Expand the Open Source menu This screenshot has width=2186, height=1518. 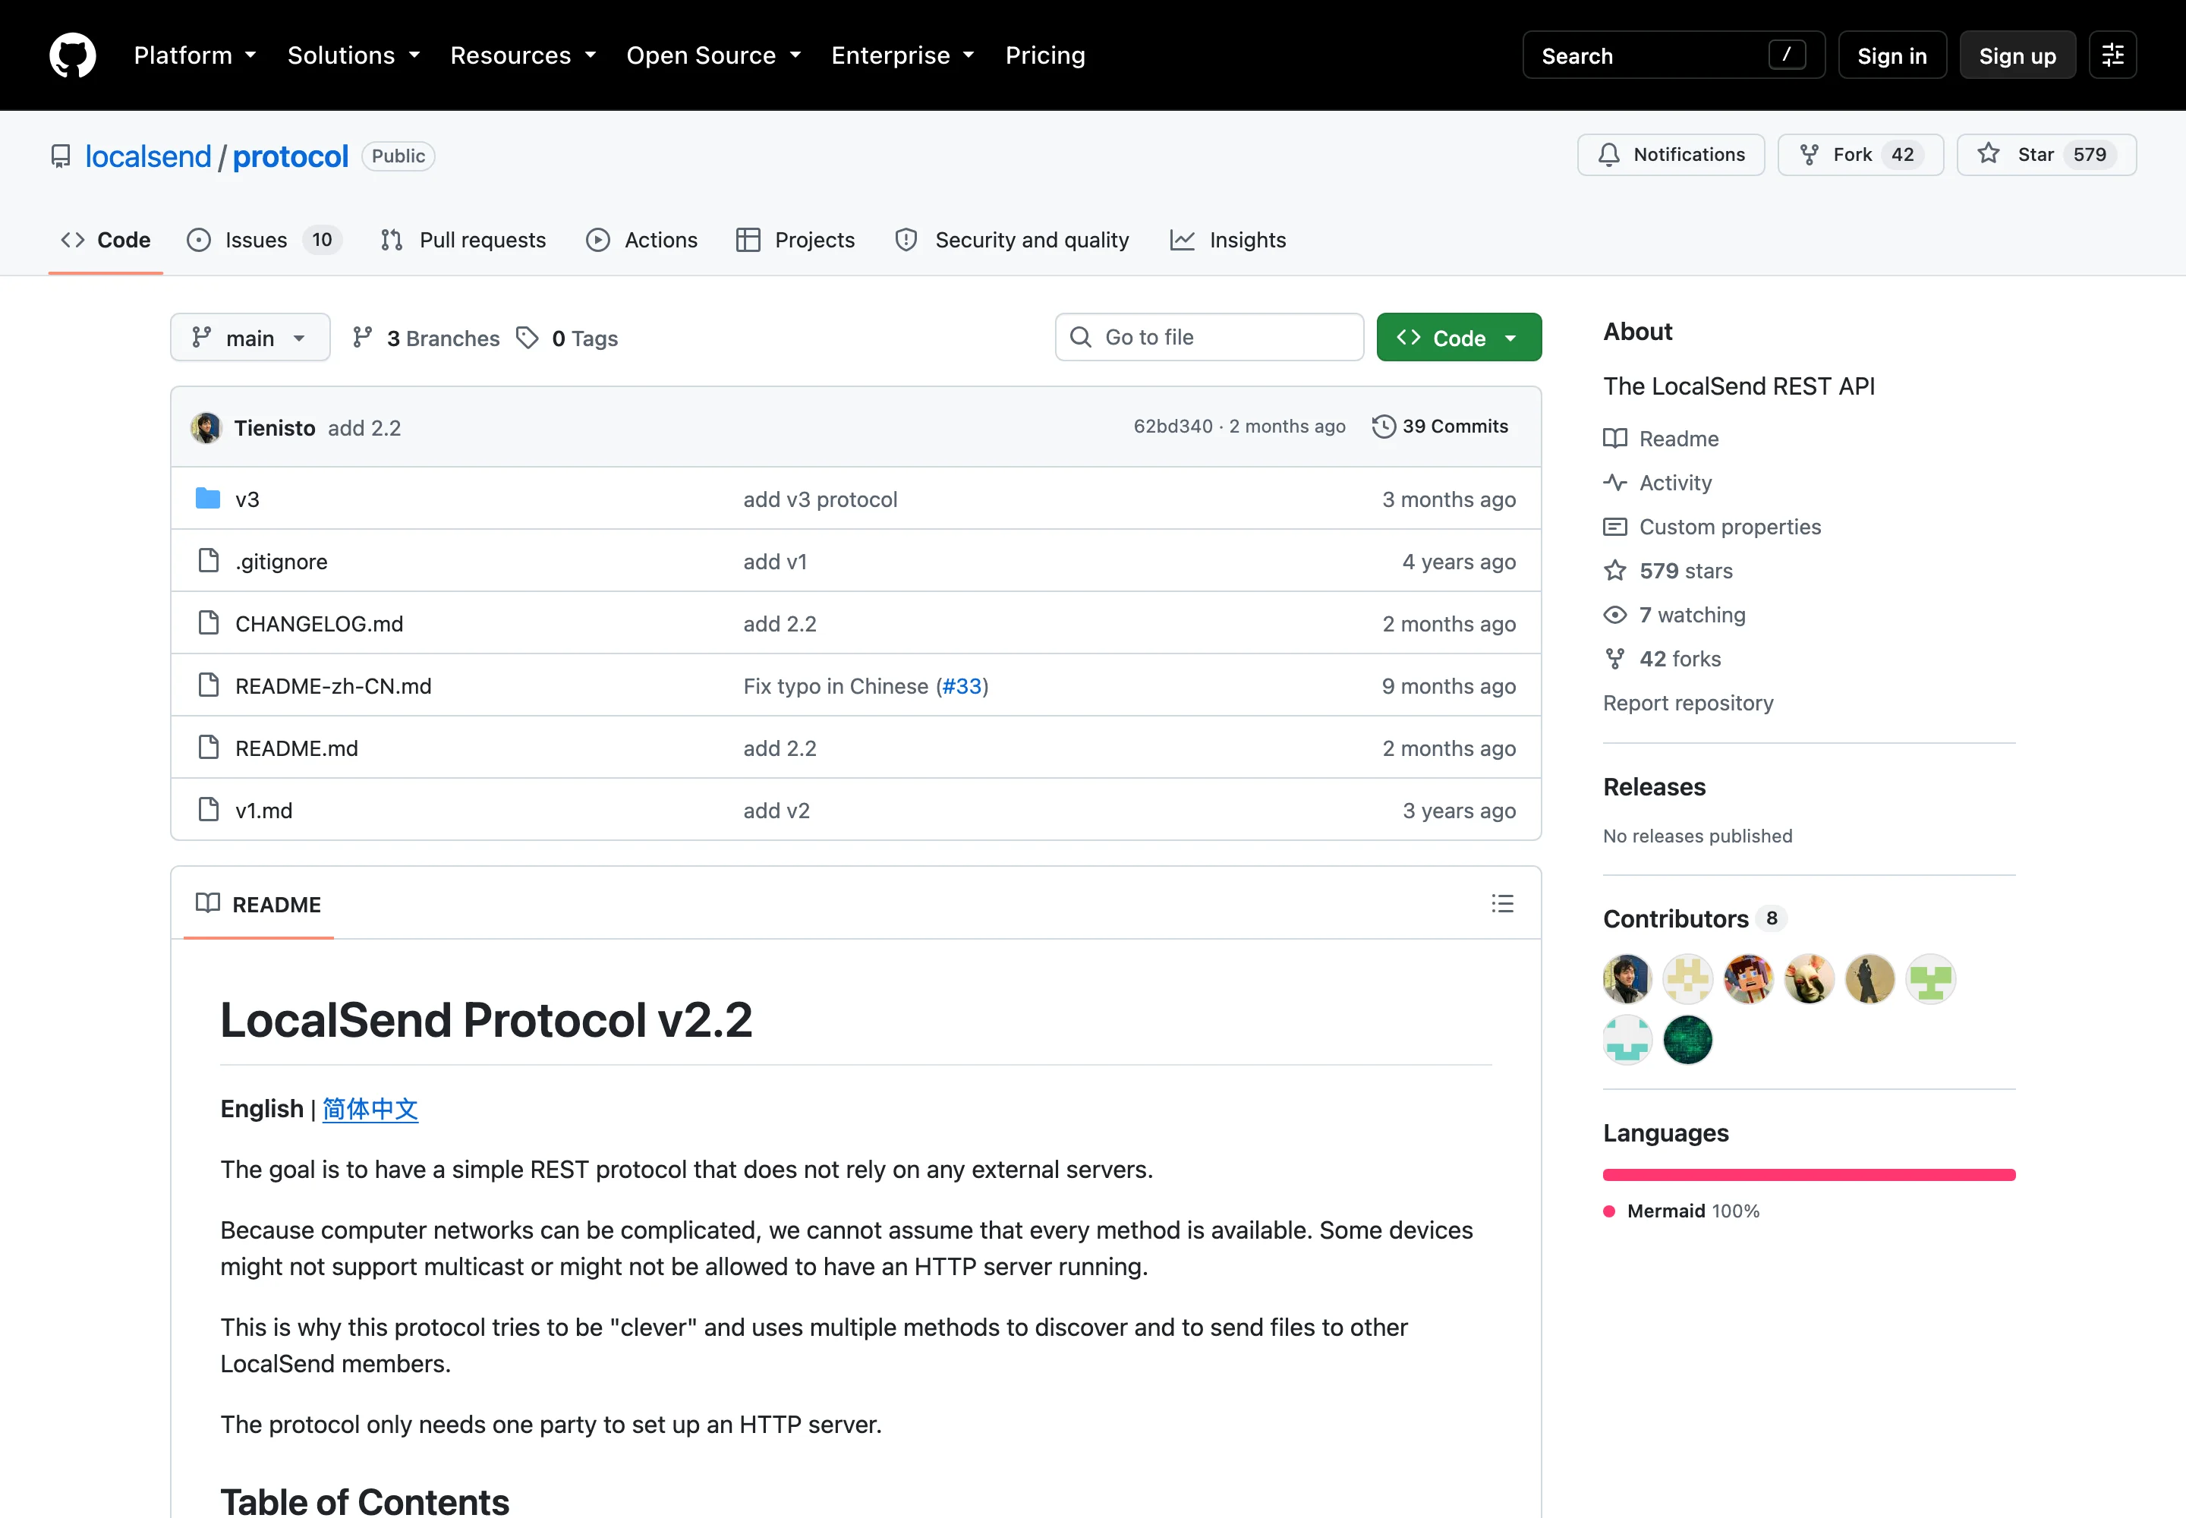coord(713,55)
